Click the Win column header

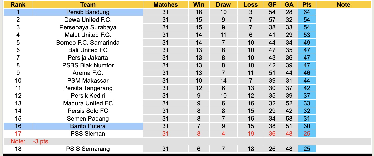click(199, 5)
